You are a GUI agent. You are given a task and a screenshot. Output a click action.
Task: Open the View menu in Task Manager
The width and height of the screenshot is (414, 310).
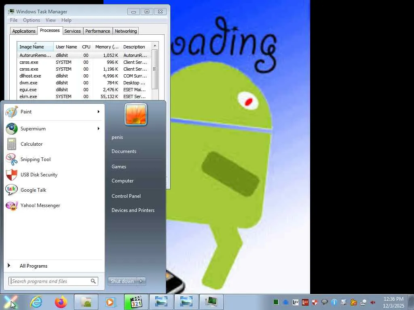(51, 20)
